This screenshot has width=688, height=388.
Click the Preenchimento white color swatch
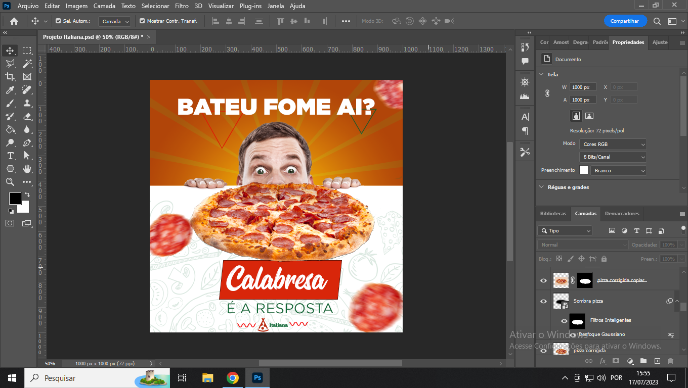pyautogui.click(x=584, y=170)
